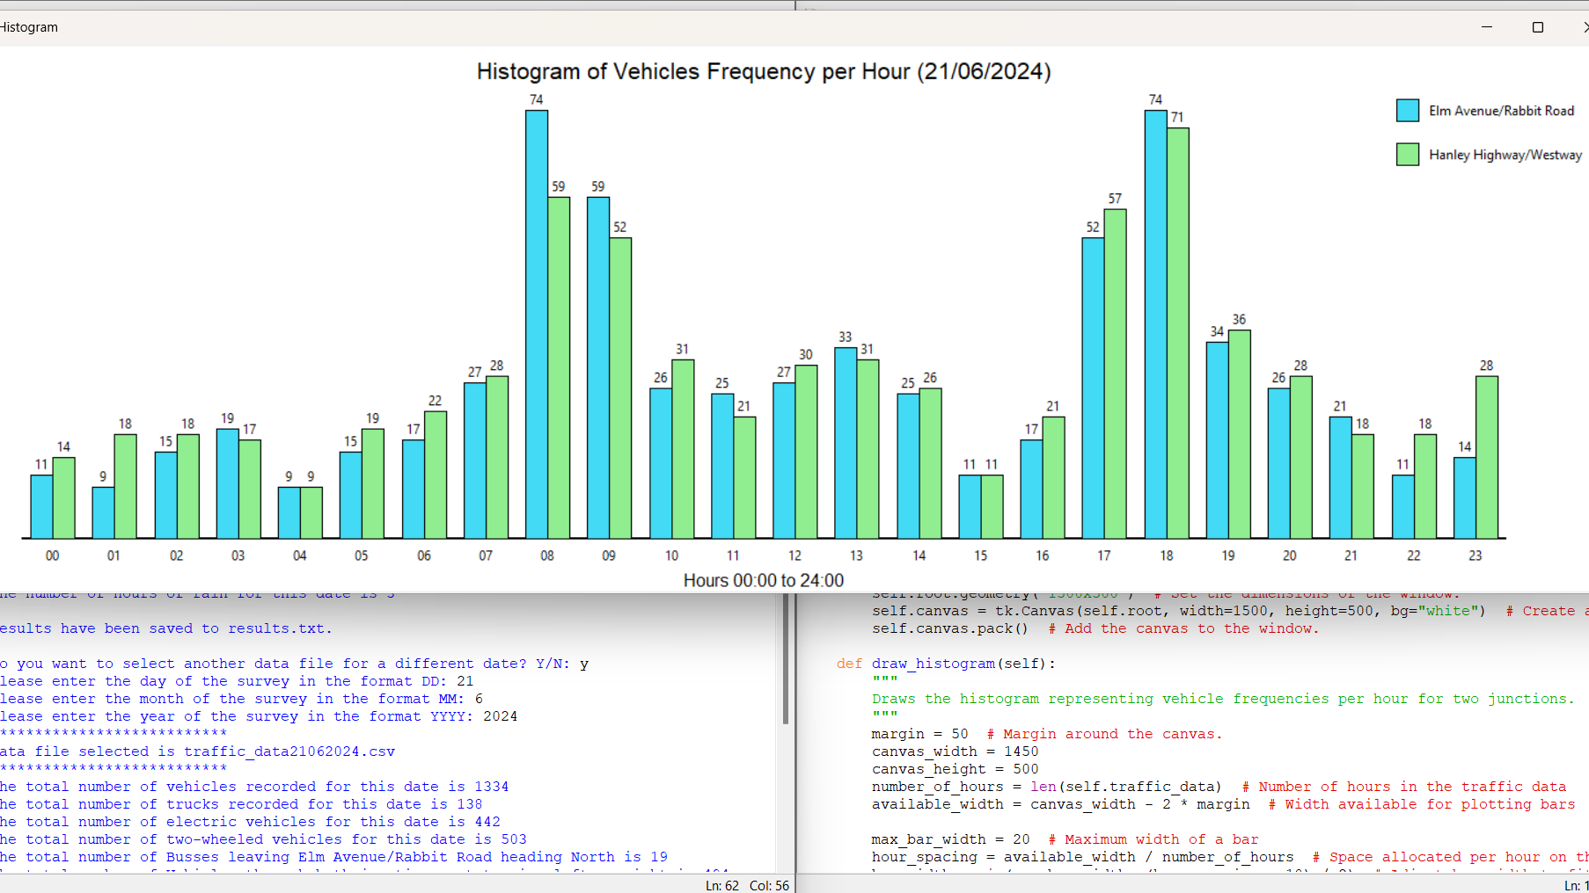Image resolution: width=1589 pixels, height=893 pixels.
Task: Click the Y/N prompt response 'y' in the console
Action: (584, 664)
